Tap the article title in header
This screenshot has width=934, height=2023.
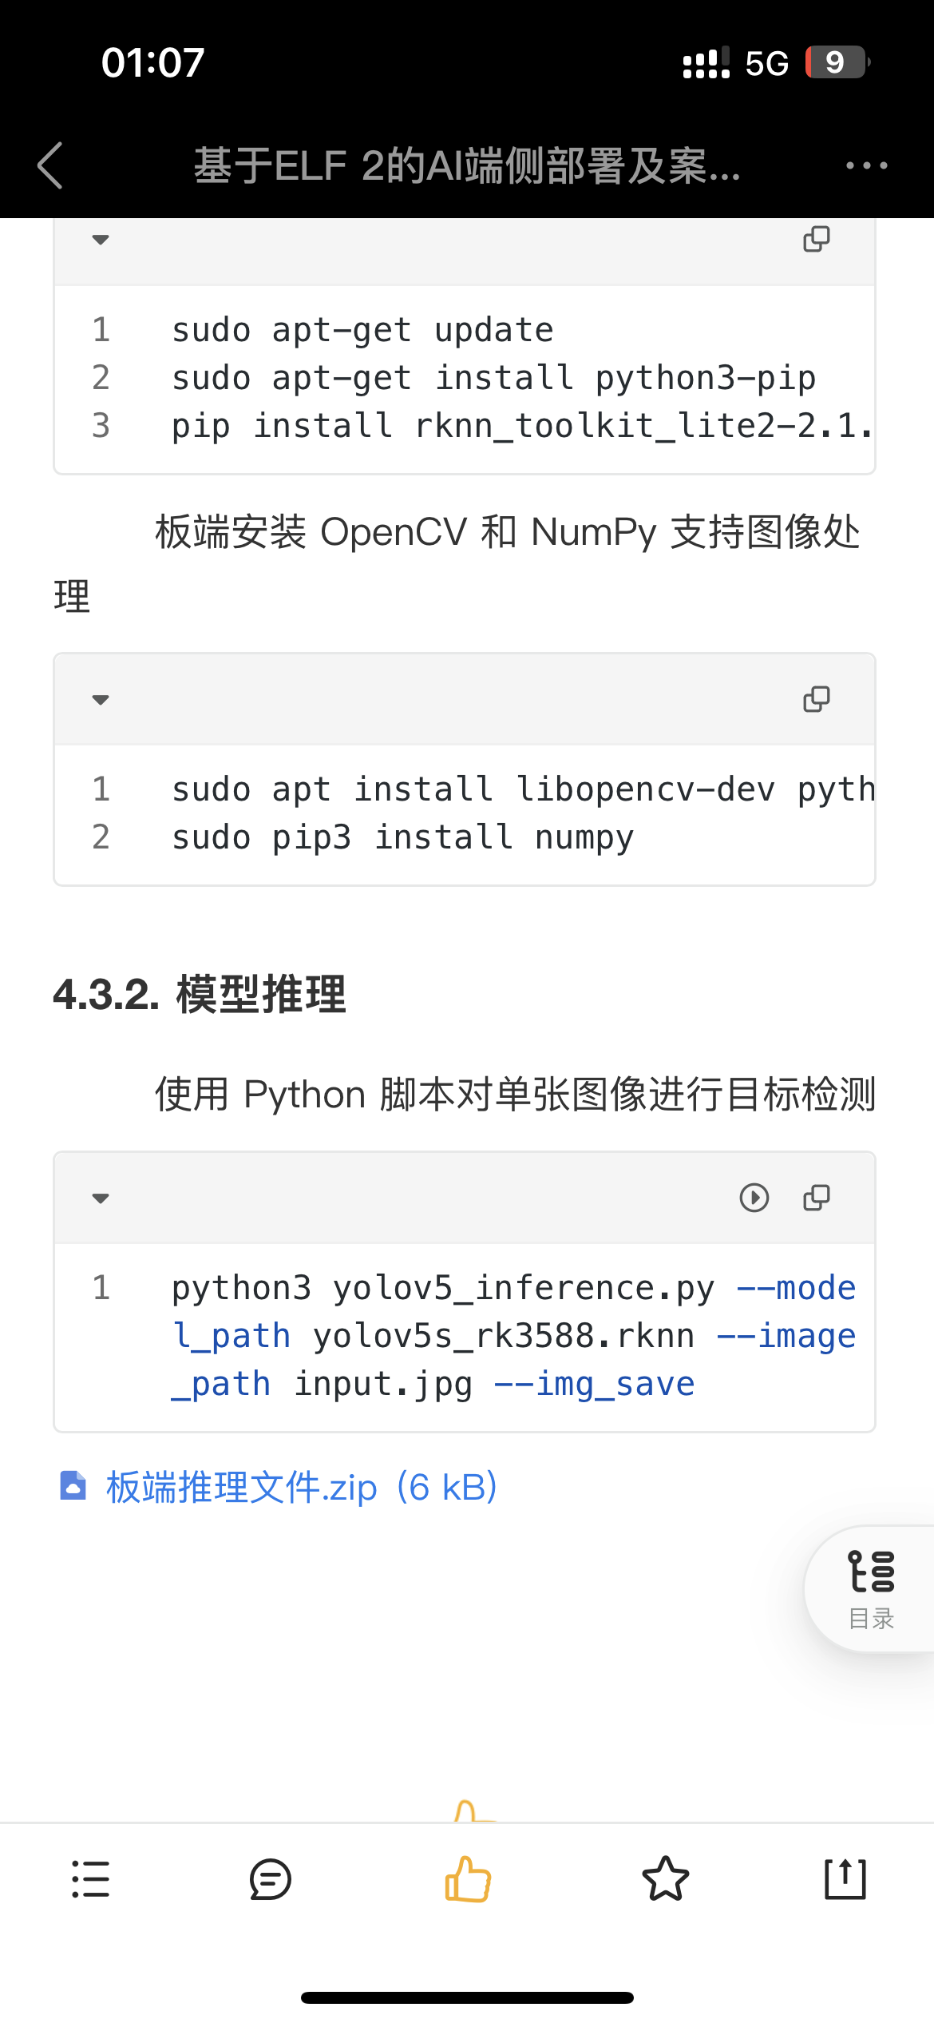coord(467,165)
